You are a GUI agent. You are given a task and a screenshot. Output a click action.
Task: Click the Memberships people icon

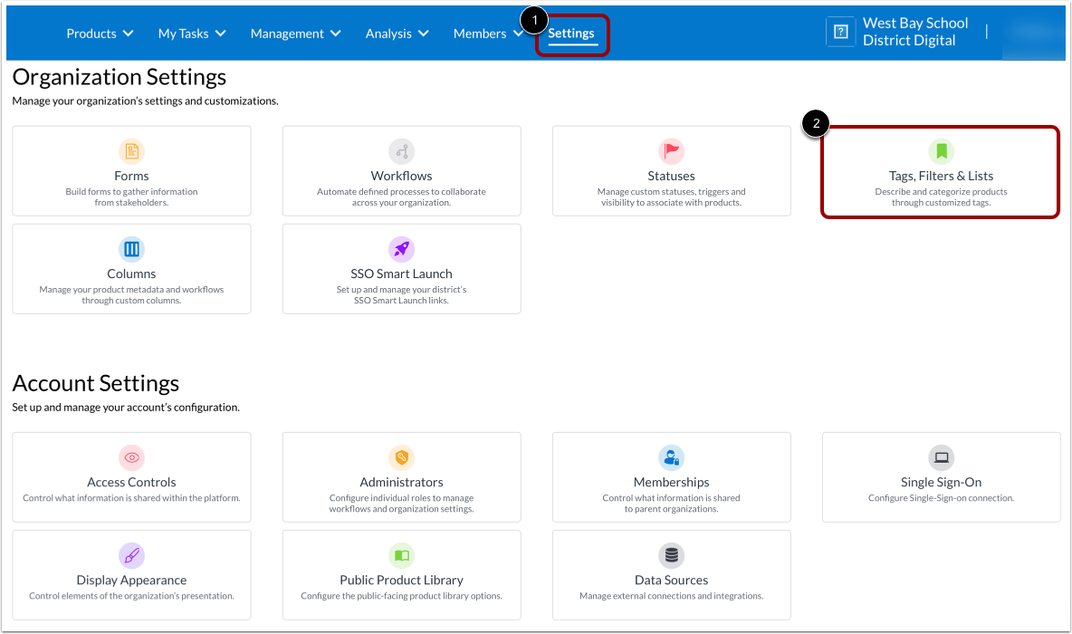[x=671, y=457]
